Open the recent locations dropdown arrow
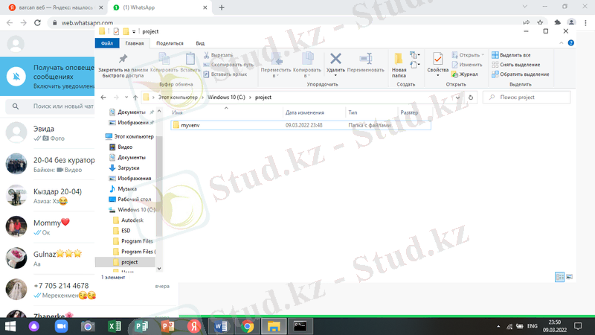 point(126,98)
